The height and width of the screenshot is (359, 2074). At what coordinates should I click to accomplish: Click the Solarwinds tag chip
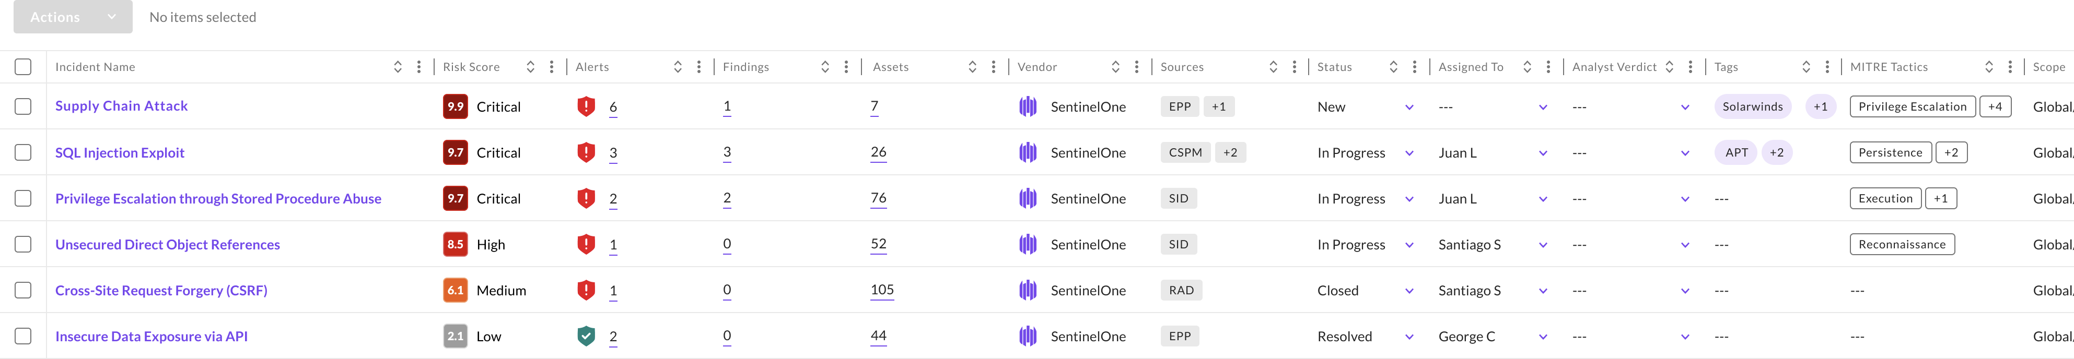tap(1752, 106)
